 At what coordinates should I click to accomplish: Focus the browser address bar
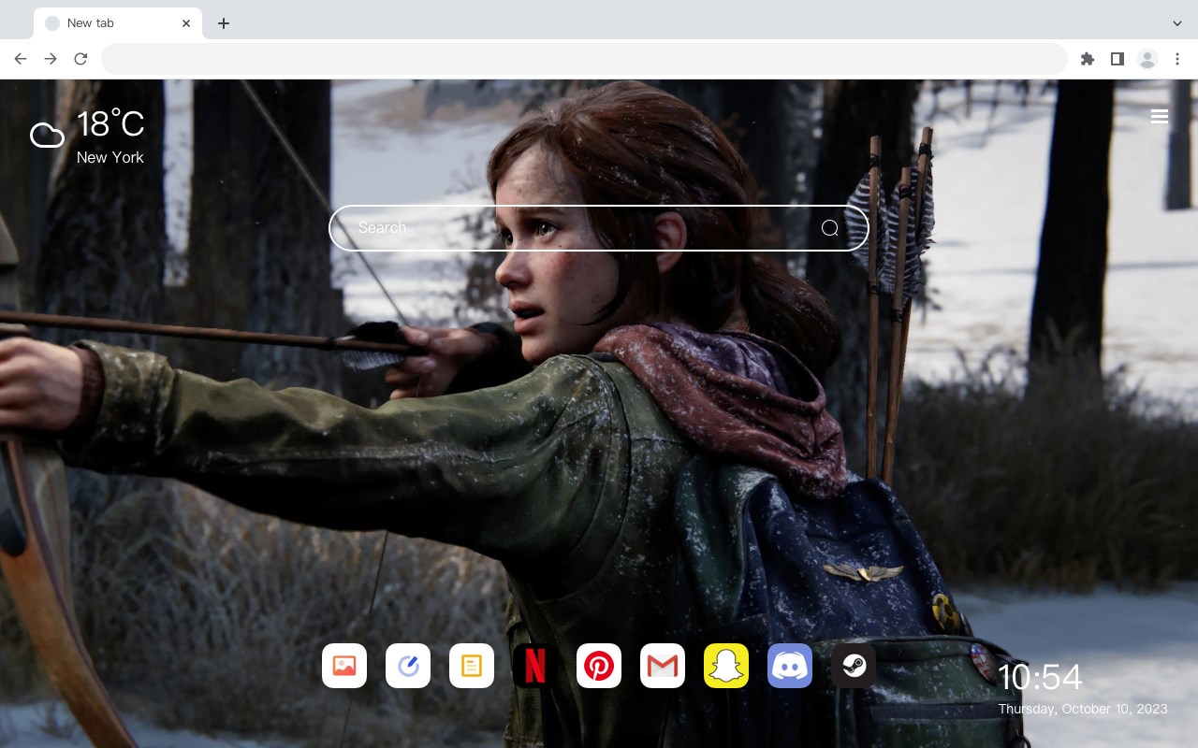tap(584, 59)
